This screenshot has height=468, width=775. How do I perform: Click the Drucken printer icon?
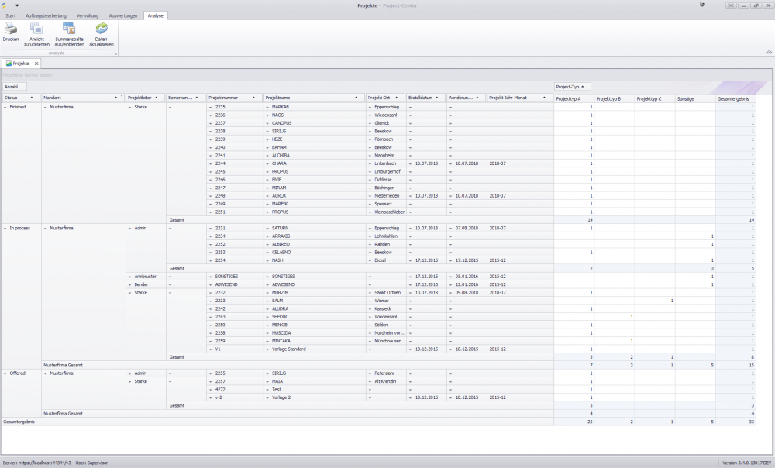(x=11, y=29)
